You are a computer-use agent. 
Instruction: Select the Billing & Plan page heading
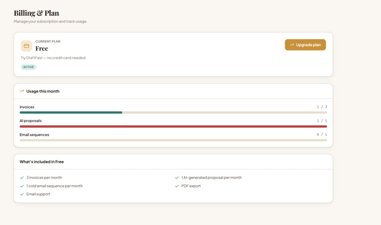(36, 13)
